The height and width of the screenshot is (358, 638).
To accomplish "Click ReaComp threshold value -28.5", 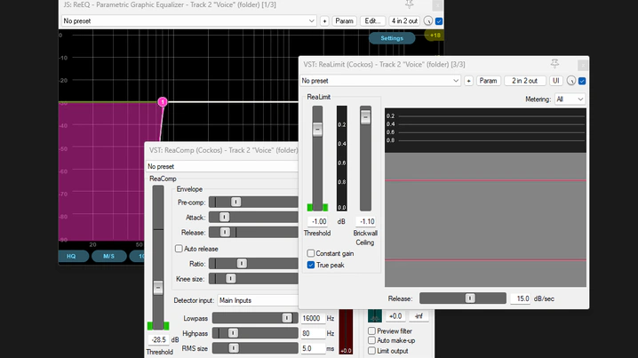I will (x=159, y=339).
